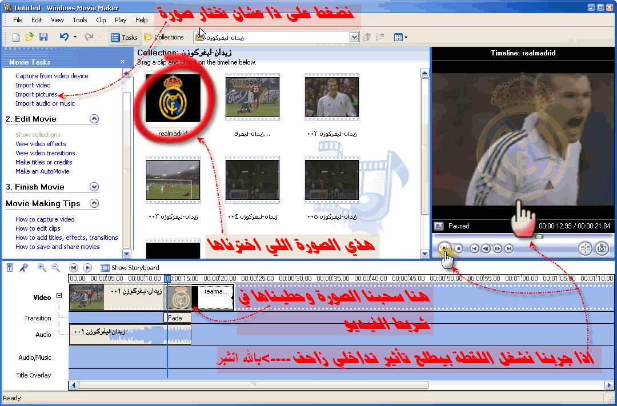This screenshot has width=617, height=406.
Task: Open How to capture video tip
Action: 45,219
